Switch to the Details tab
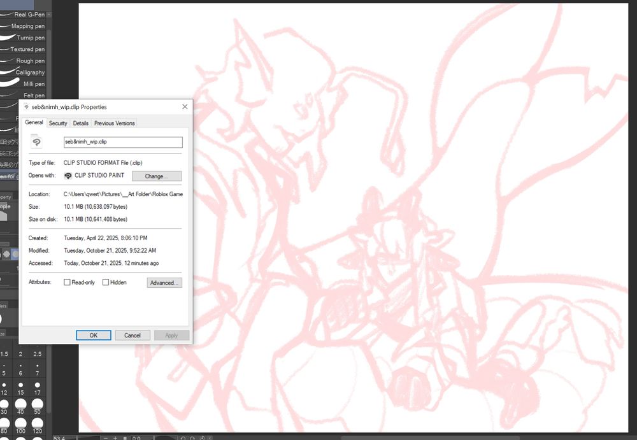The image size is (637, 440). pos(80,123)
